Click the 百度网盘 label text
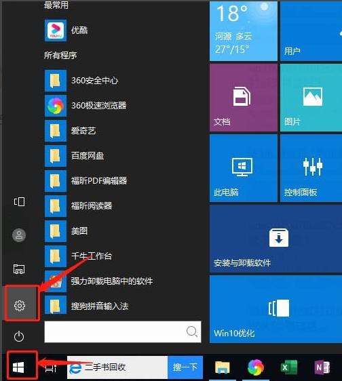Image resolution: width=342 pixels, height=381 pixels. 88,155
